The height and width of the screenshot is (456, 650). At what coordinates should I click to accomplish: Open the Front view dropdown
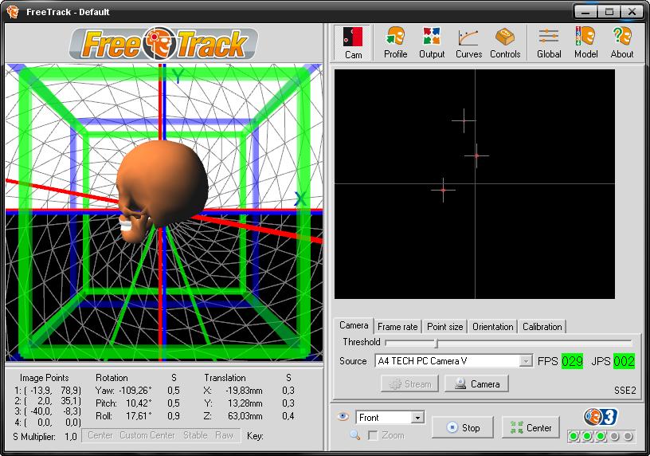pos(390,418)
